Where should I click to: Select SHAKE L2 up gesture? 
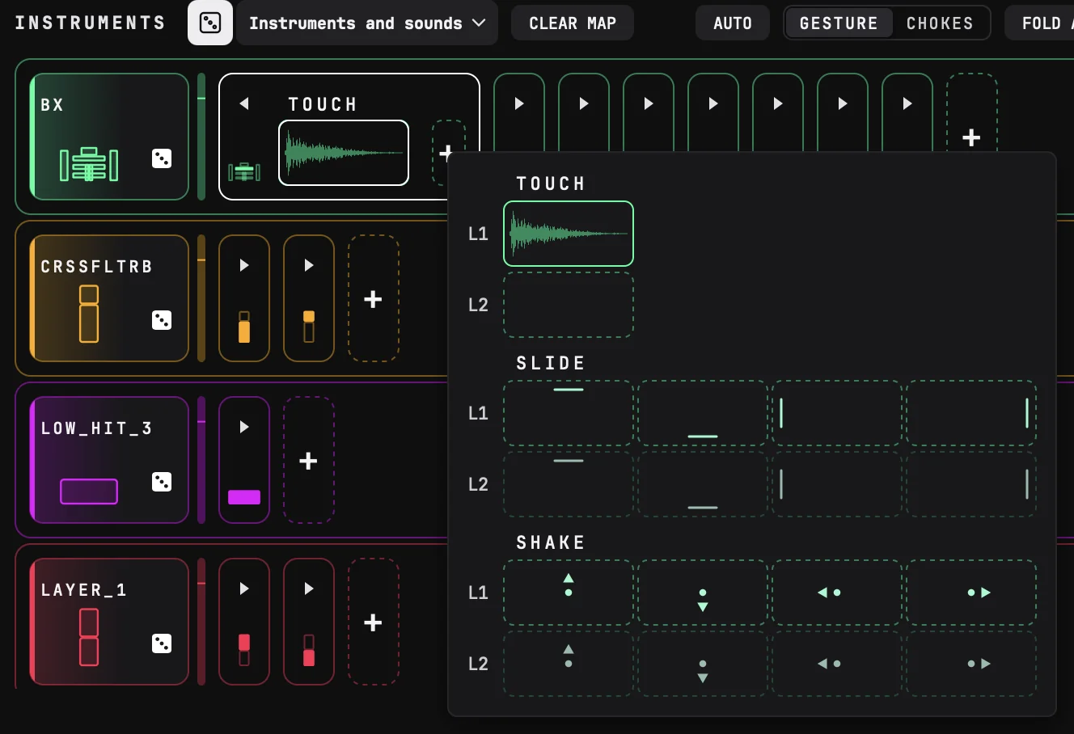click(569, 664)
